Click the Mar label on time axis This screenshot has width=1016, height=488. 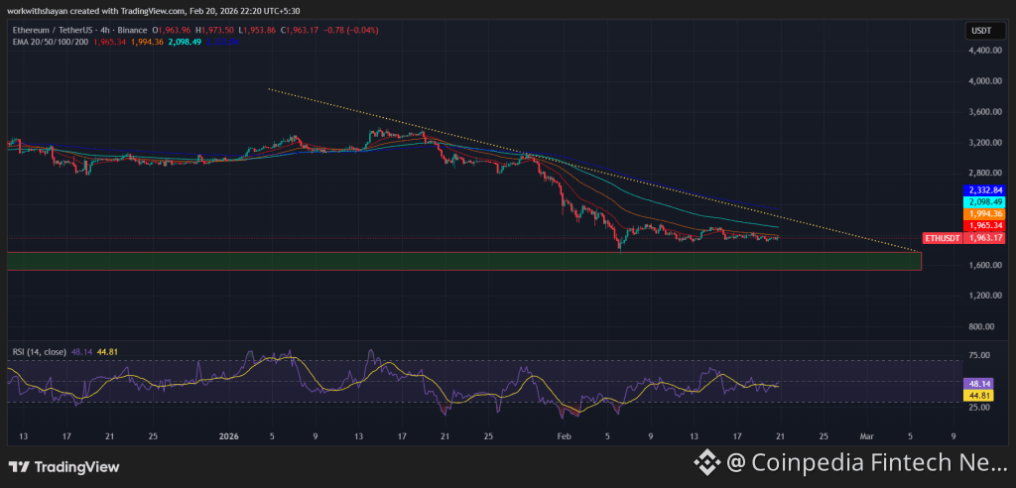click(x=866, y=435)
